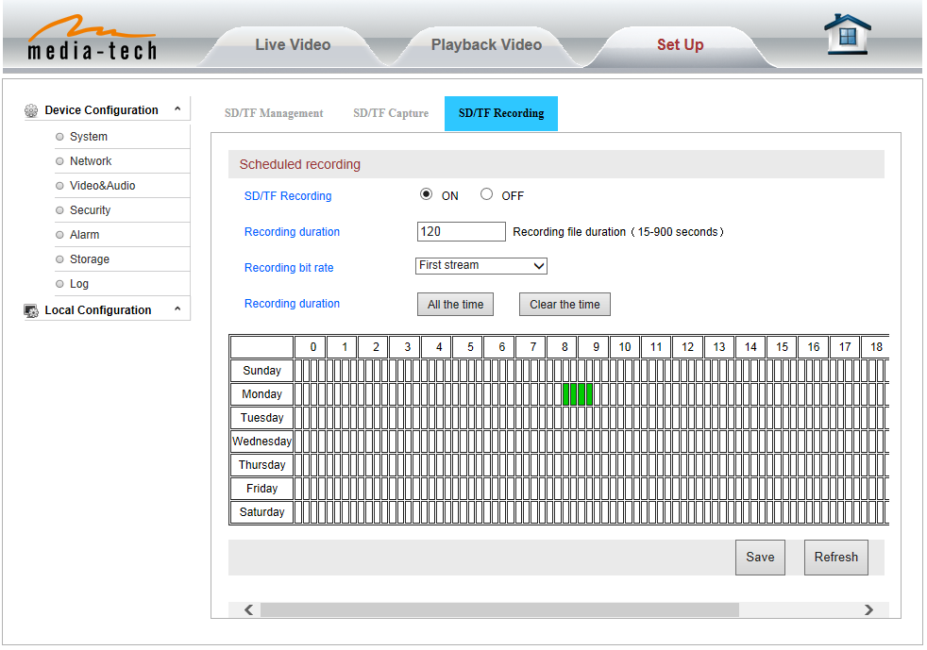Click the Device Configuration heading text

(102, 110)
